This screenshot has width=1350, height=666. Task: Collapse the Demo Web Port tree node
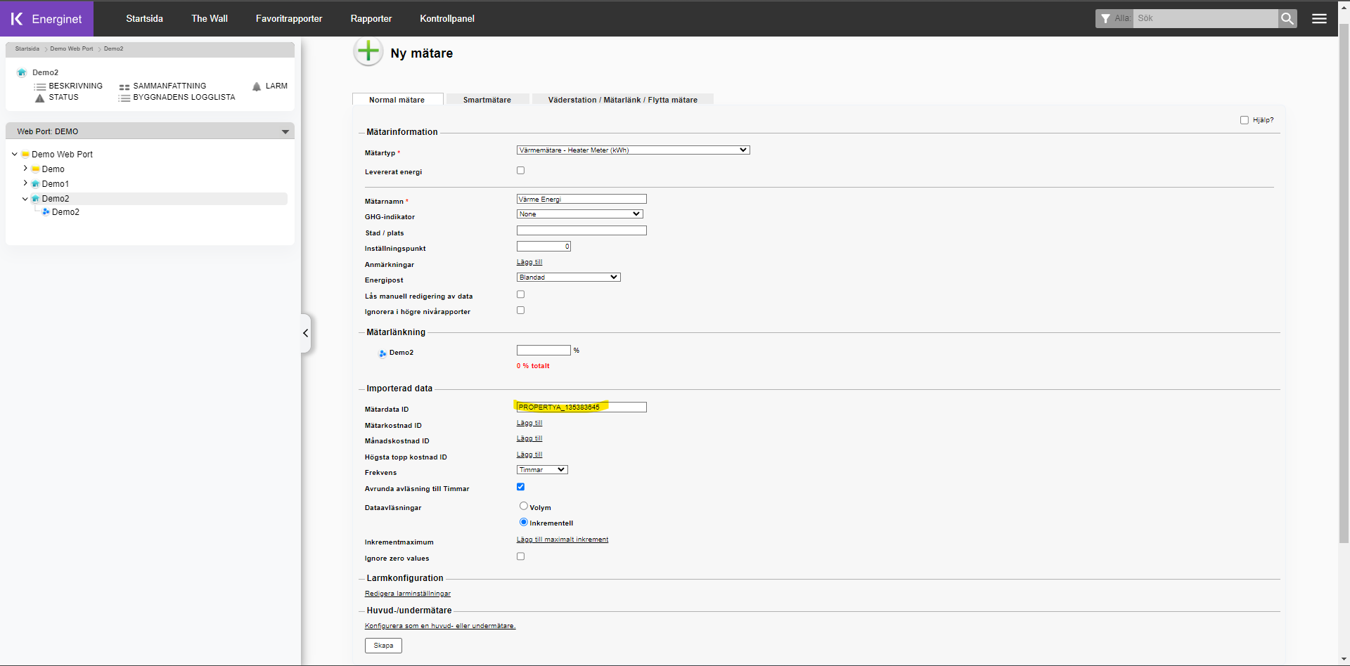tap(15, 155)
